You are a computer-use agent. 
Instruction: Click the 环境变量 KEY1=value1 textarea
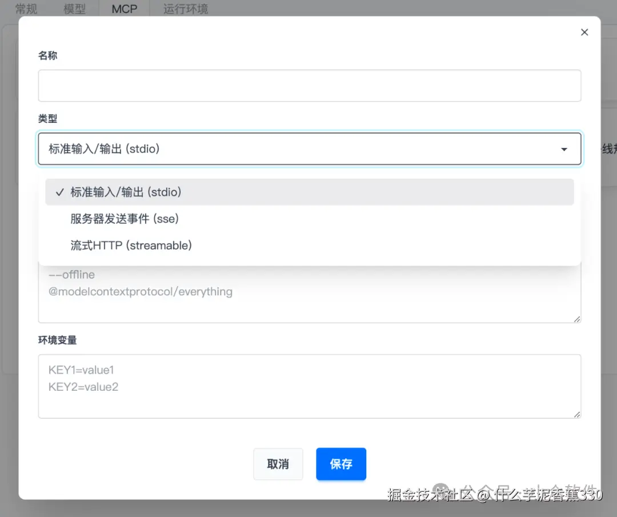[x=310, y=386]
